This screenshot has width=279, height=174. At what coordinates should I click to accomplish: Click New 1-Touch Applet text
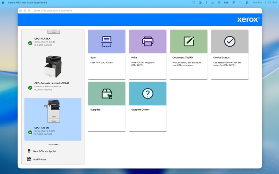[45, 151]
